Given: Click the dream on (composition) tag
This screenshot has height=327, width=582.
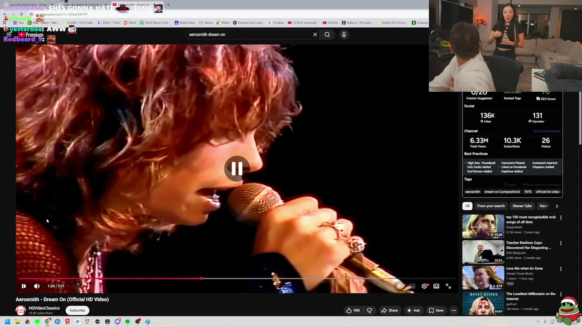Looking at the screenshot, I should (502, 192).
